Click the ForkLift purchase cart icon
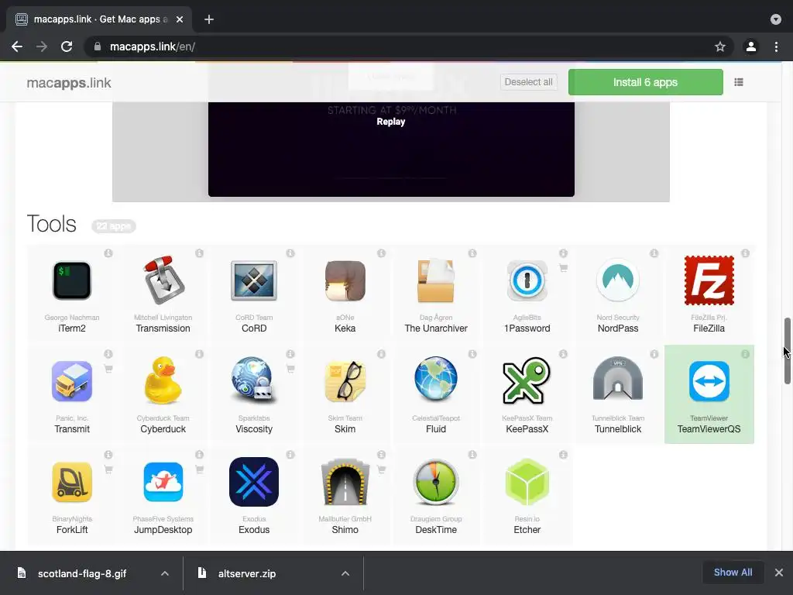This screenshot has width=793, height=595. point(108,469)
